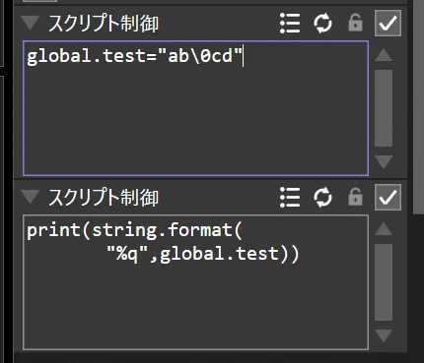Reset the print script panel with the refresh icon

click(322, 198)
